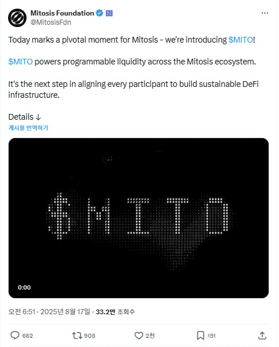Image resolution: width=279 pixels, height=347 pixels.
Task: Click the reply speech bubble icon
Action: (15, 335)
